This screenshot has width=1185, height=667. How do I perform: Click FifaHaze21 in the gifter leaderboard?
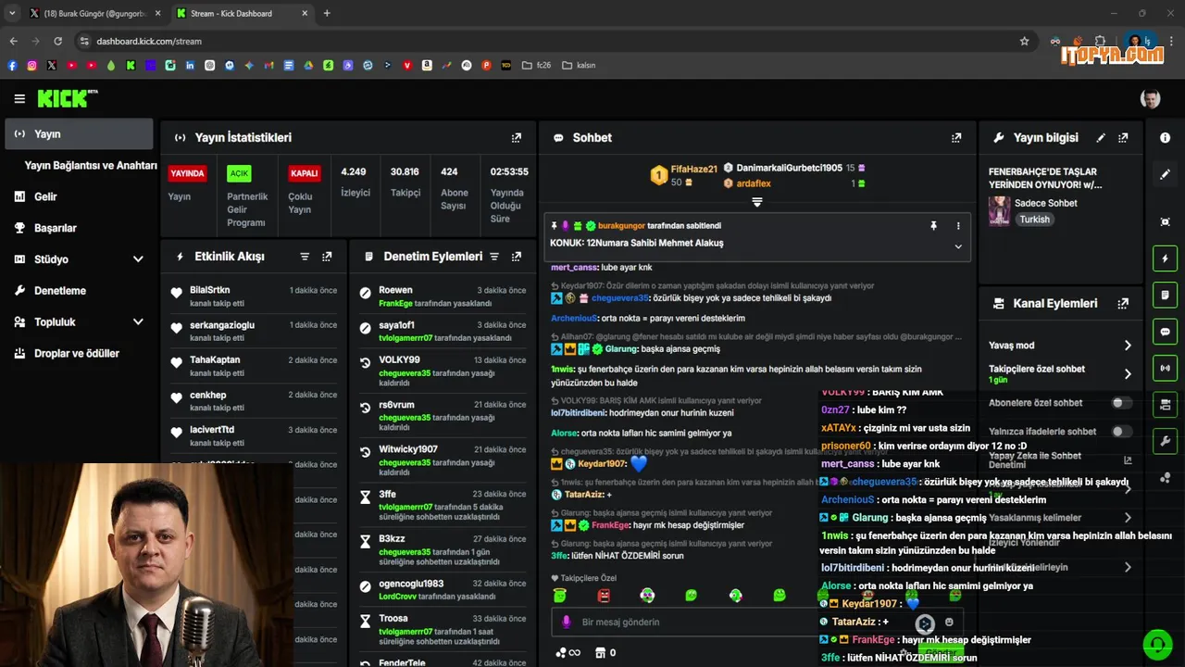[694, 169]
